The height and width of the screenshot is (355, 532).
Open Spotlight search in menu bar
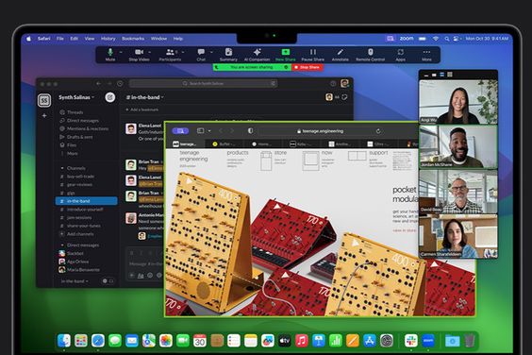447,39
